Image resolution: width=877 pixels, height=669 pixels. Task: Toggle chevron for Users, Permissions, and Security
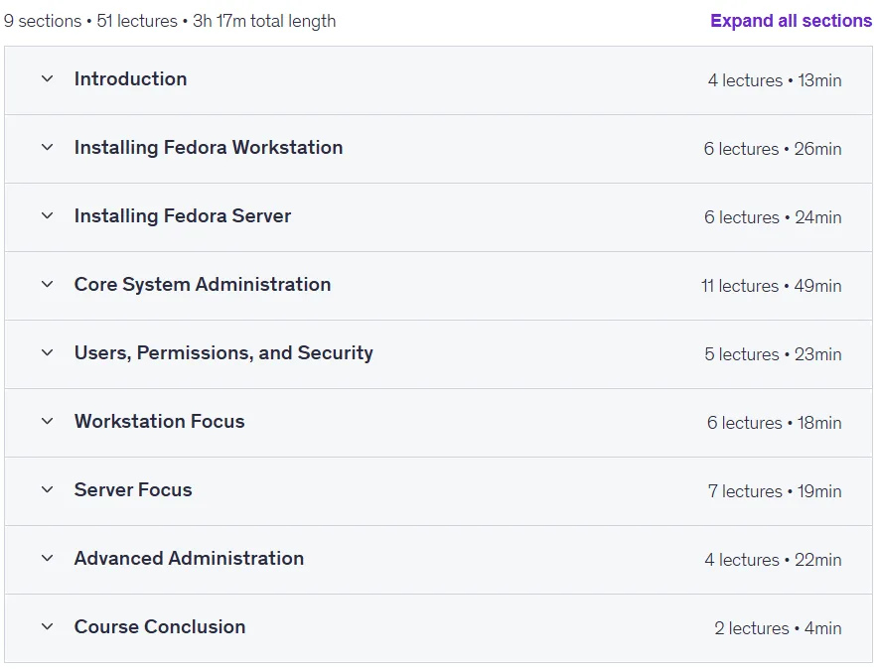pyautogui.click(x=48, y=352)
